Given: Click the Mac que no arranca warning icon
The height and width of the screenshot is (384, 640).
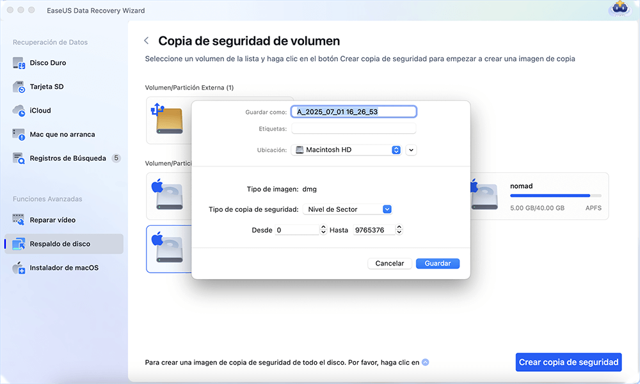Looking at the screenshot, I should (x=19, y=134).
